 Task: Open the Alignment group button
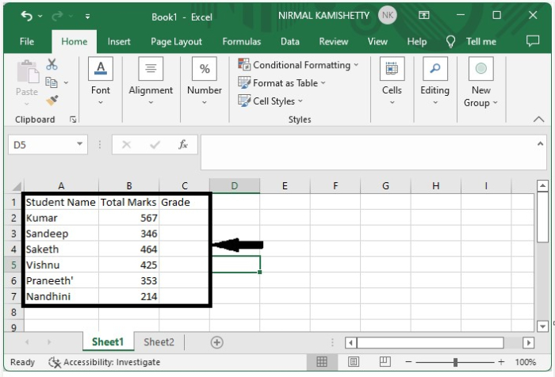pos(151,82)
